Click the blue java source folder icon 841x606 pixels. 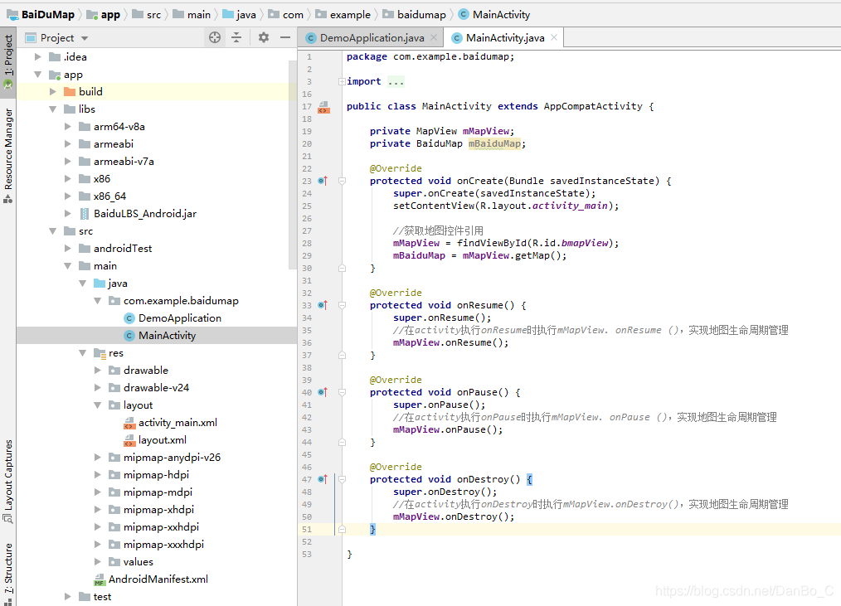pyautogui.click(x=100, y=284)
